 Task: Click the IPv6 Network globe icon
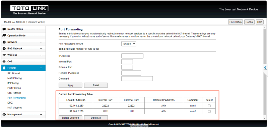(4, 48)
